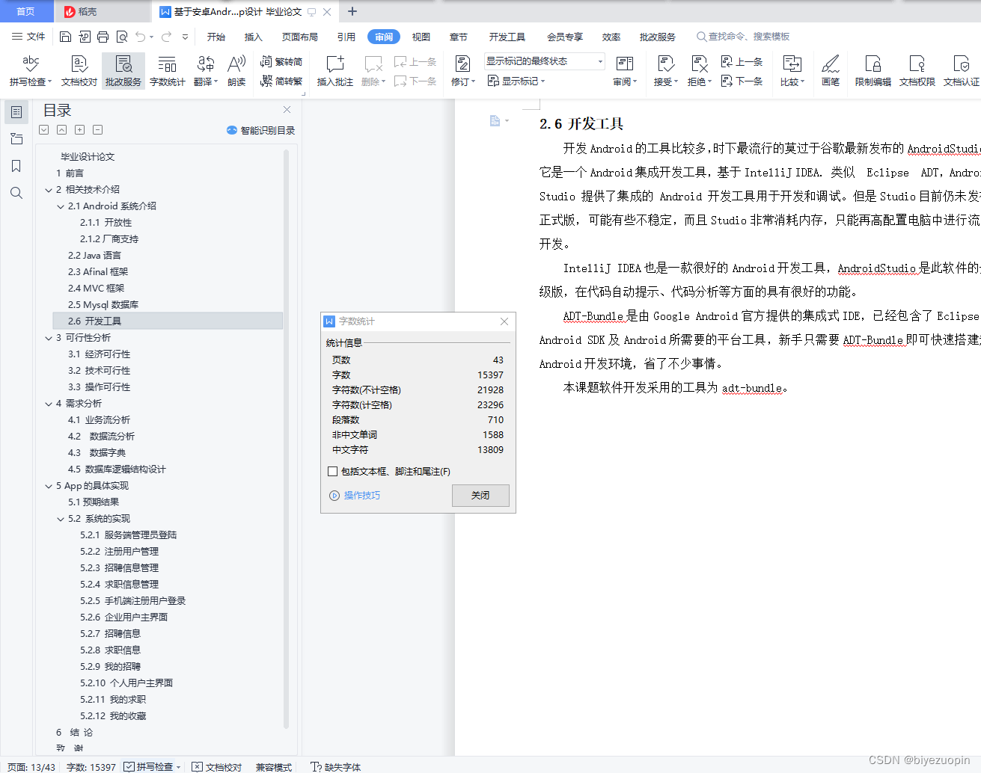
Task: Collapse the 5.2 系统的实现 node
Action: coord(61,519)
